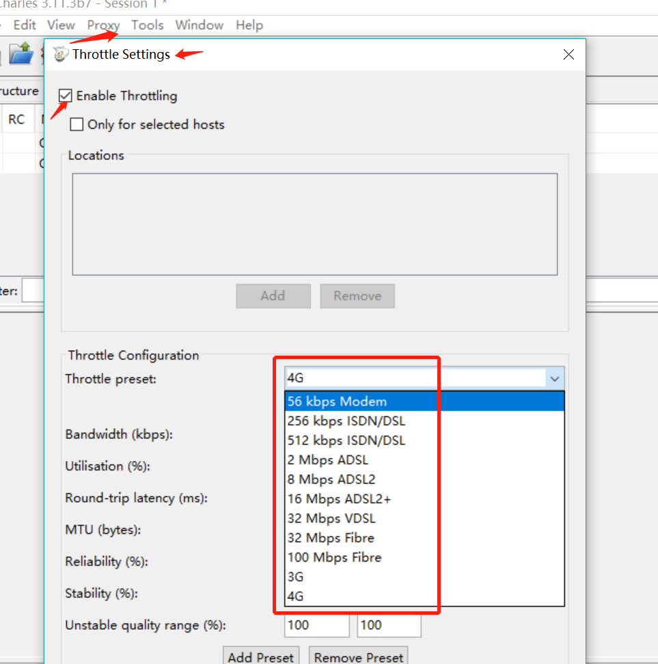Screen dimensions: 658x664
Task: Choose the 4G option in preset list
Action: click(x=424, y=596)
